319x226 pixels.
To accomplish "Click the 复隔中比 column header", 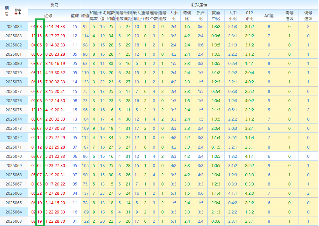I will click(x=216, y=15).
